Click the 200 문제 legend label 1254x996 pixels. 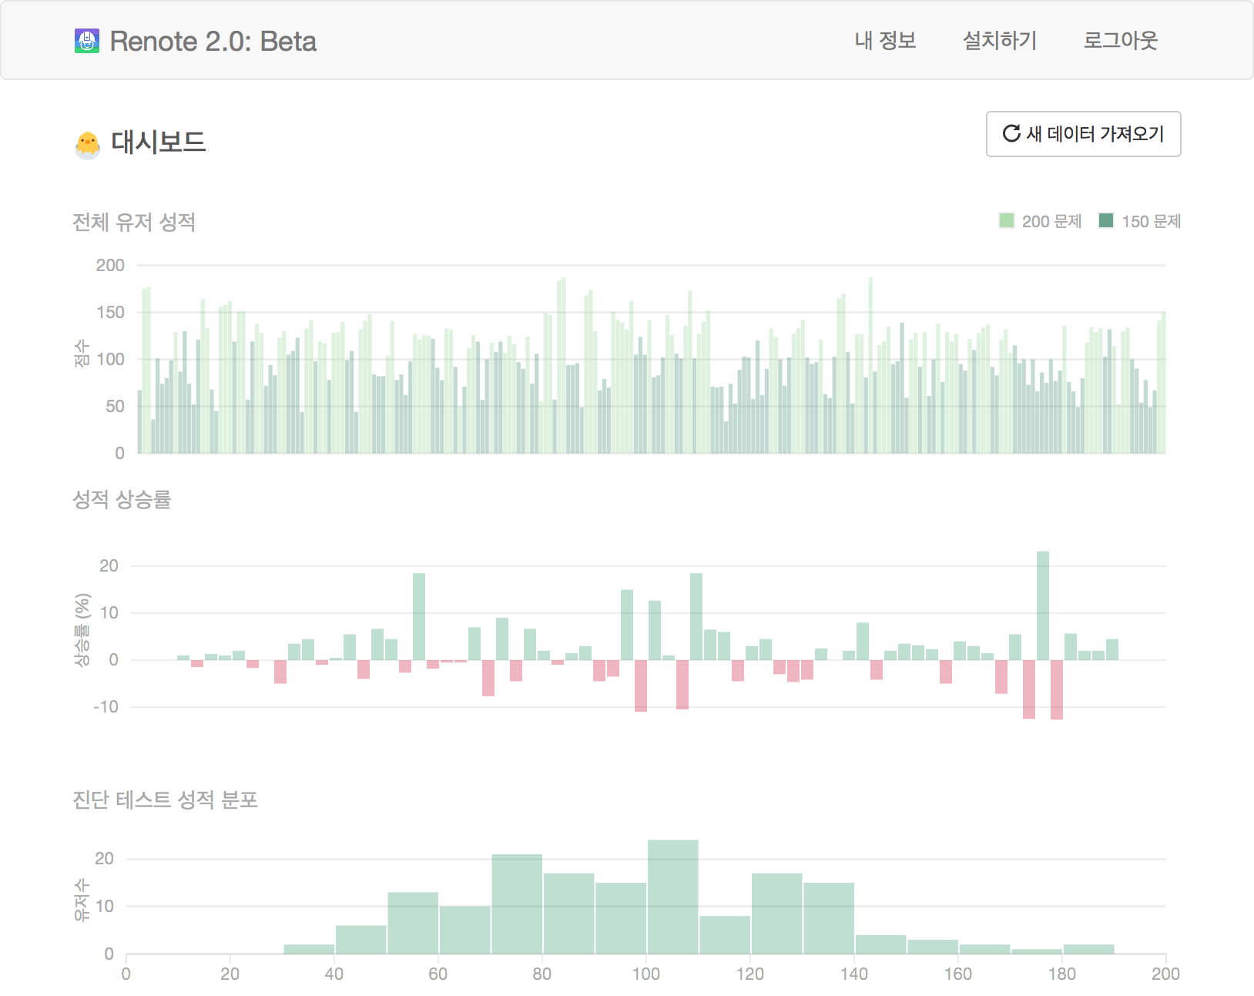click(x=1052, y=222)
